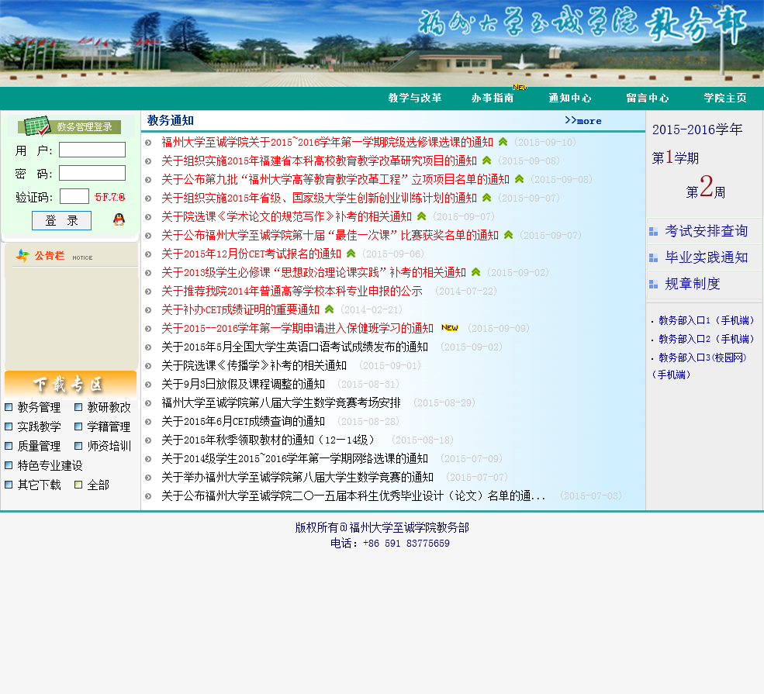Open 办事指南 menu

coord(493,98)
